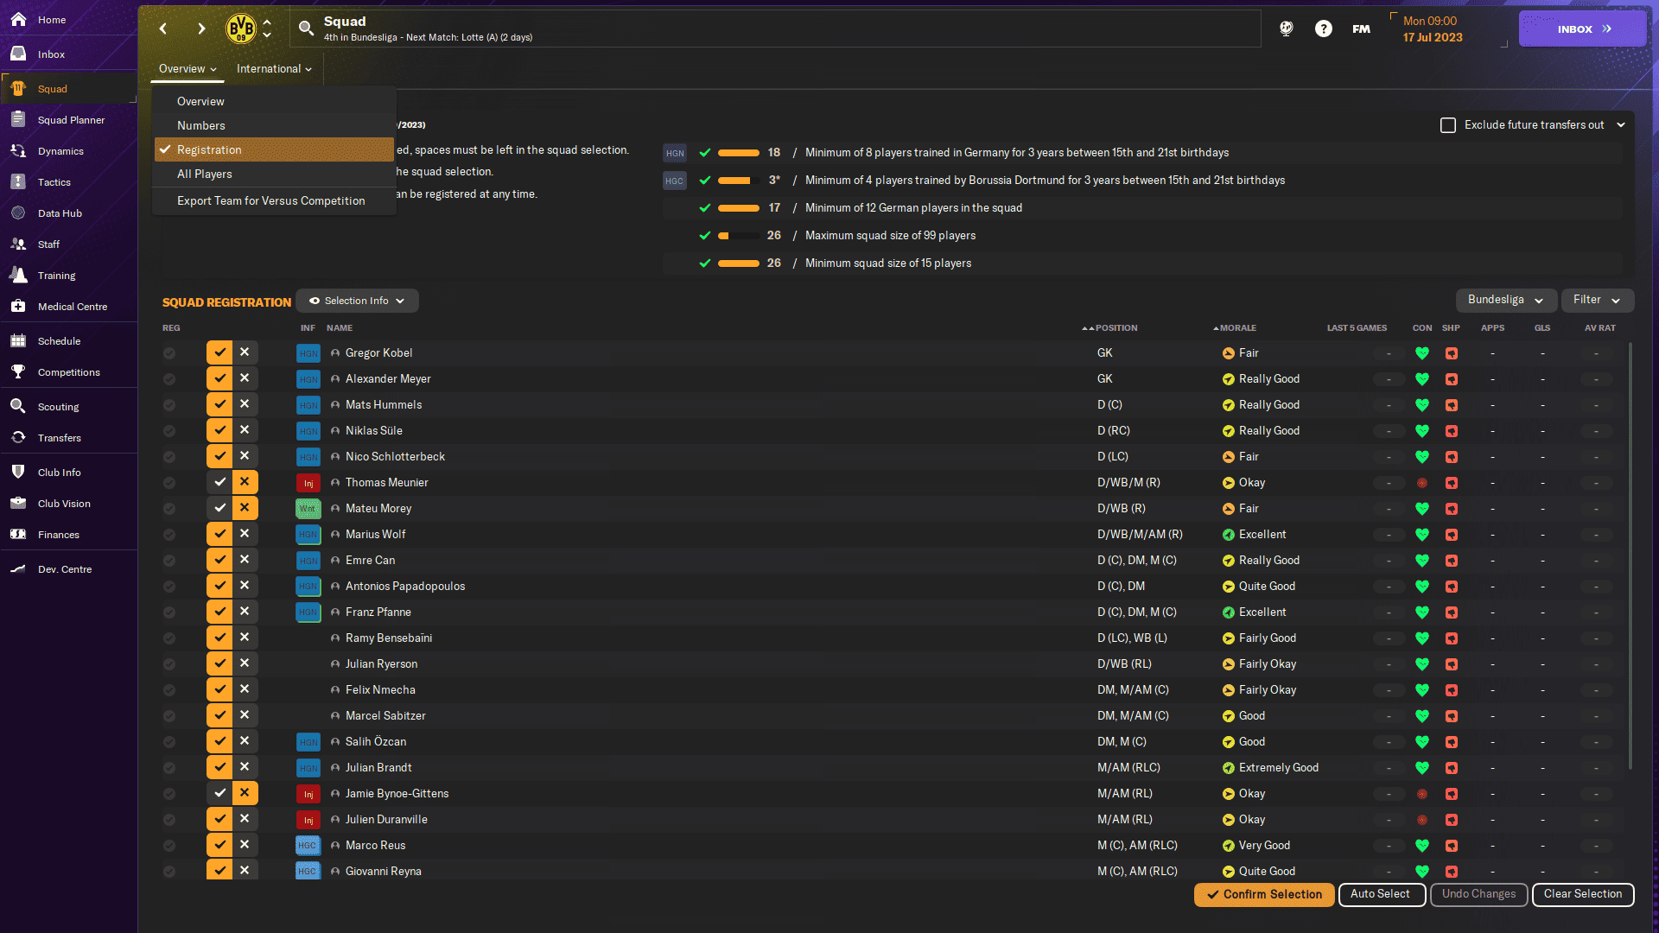
Task: Open the help question mark icon
Action: click(1323, 29)
